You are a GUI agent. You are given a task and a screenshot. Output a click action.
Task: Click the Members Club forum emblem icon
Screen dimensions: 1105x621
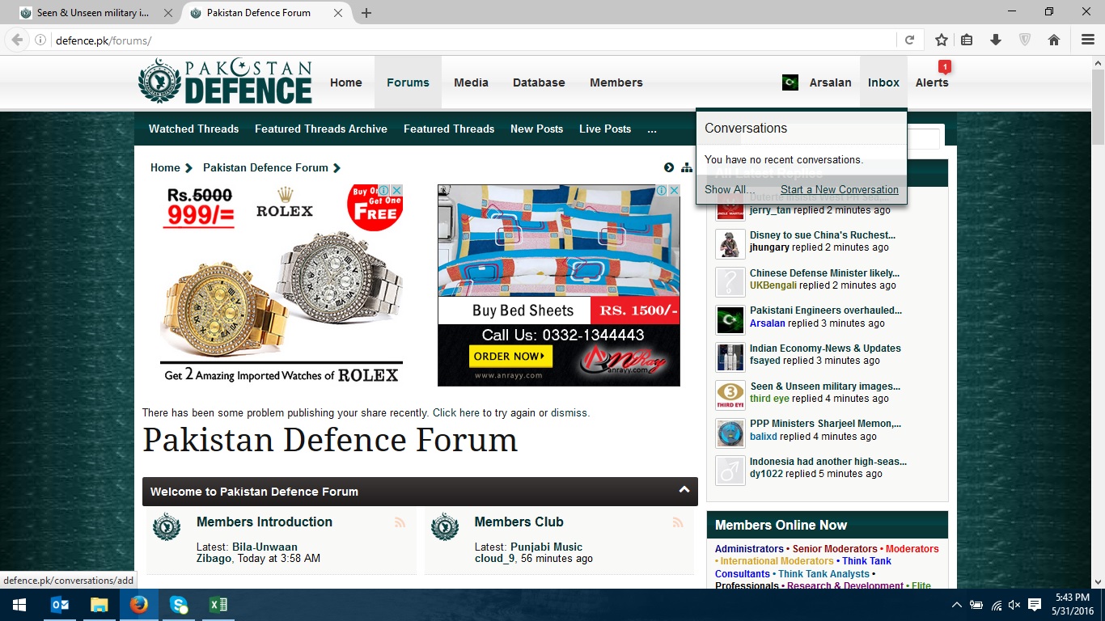pos(445,527)
